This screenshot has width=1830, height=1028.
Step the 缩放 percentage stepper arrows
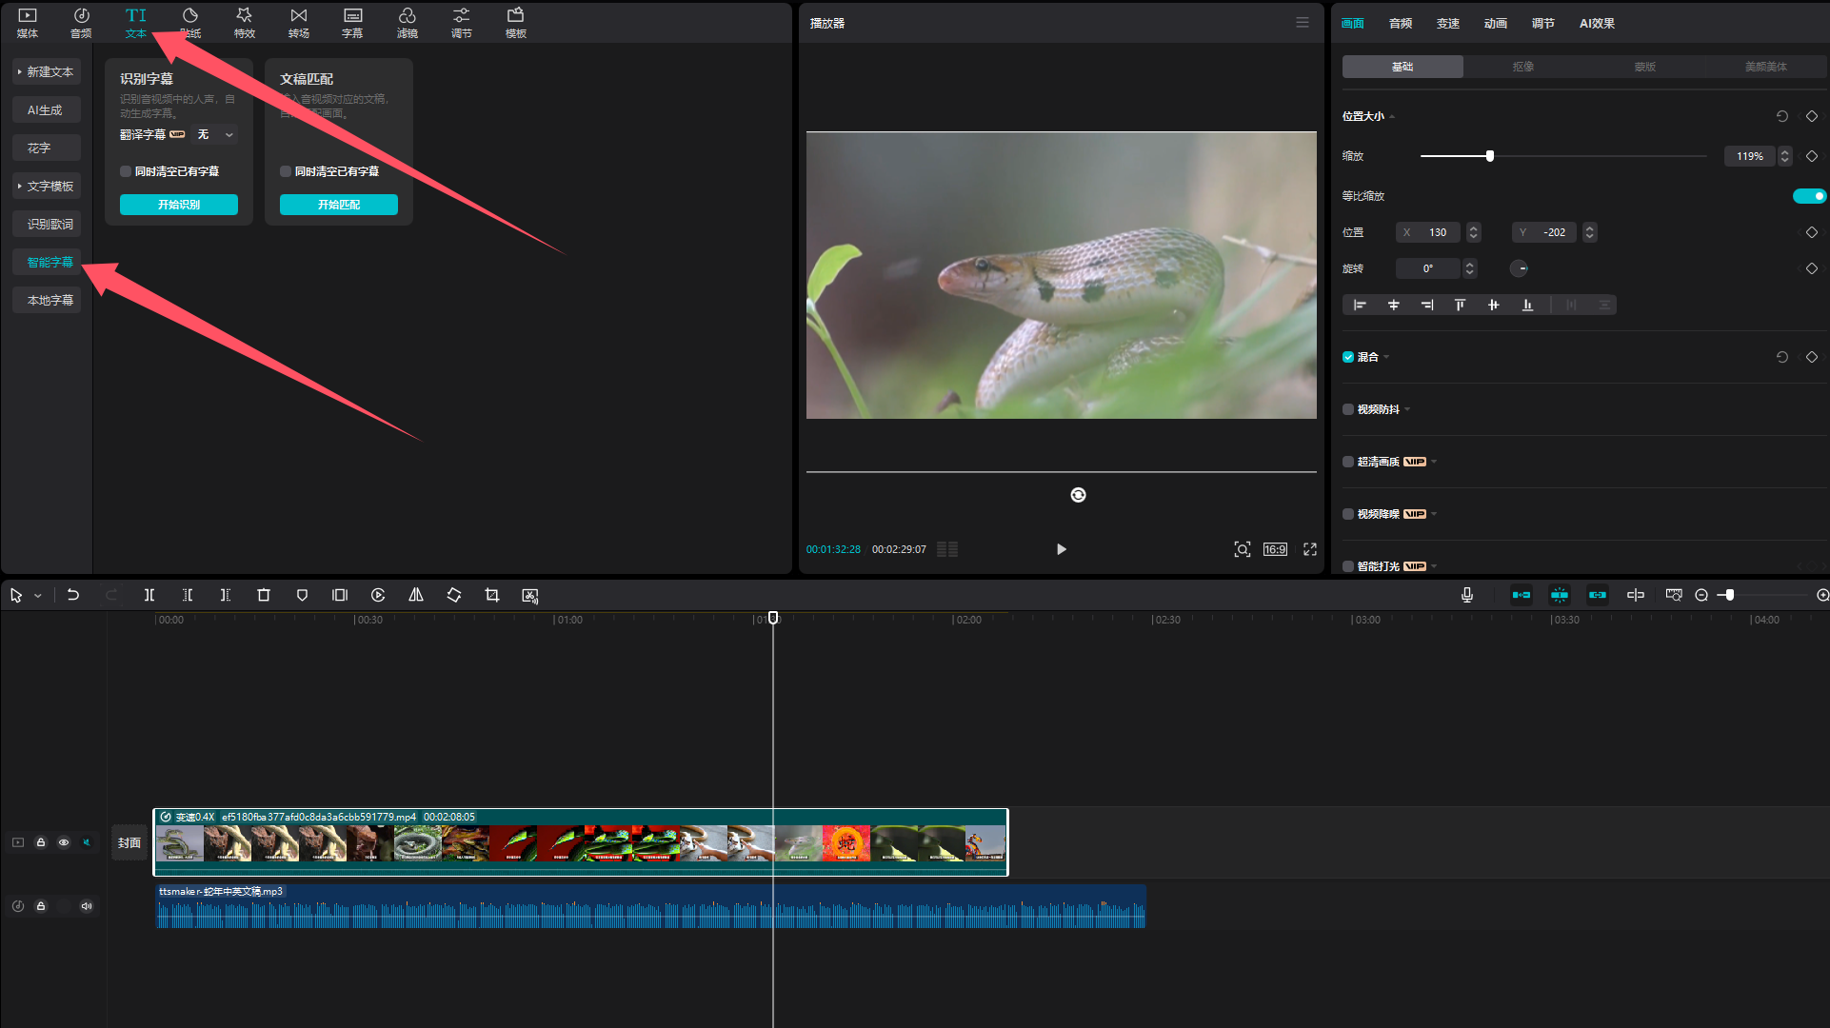coord(1785,156)
